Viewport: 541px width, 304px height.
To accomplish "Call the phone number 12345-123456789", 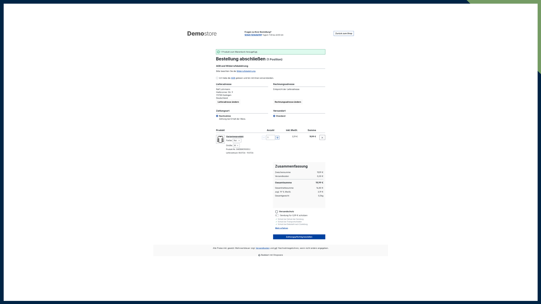I will pos(253,35).
